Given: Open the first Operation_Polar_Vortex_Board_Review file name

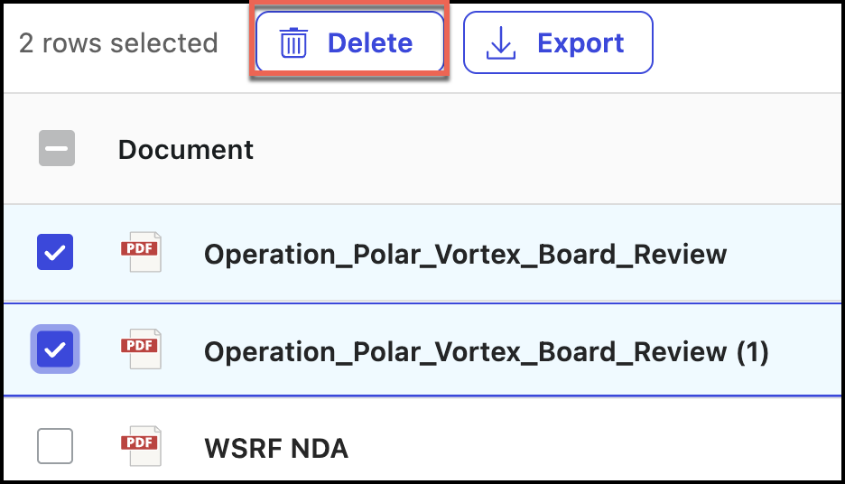Looking at the screenshot, I should (465, 254).
